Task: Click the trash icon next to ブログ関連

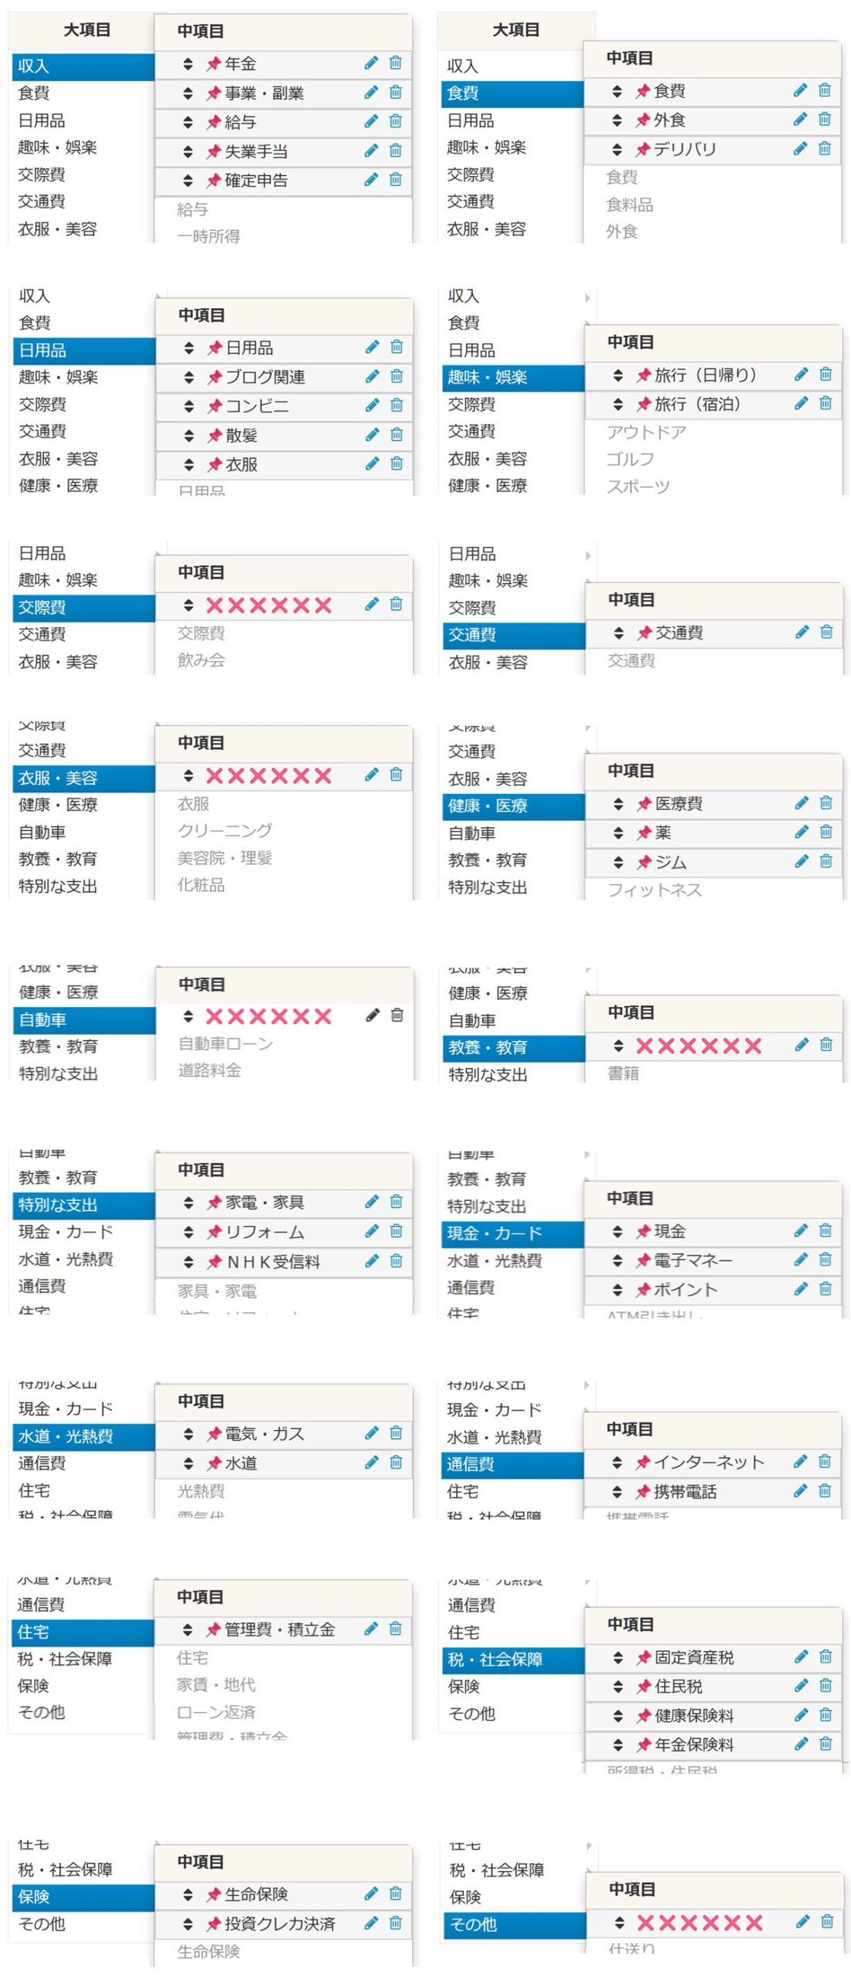Action: click(397, 376)
